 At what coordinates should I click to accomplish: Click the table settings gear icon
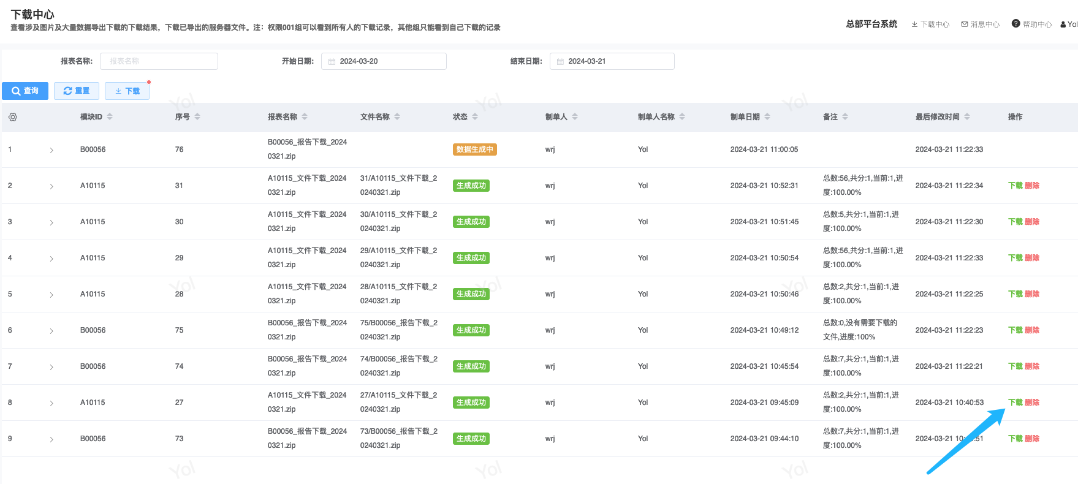click(x=13, y=117)
